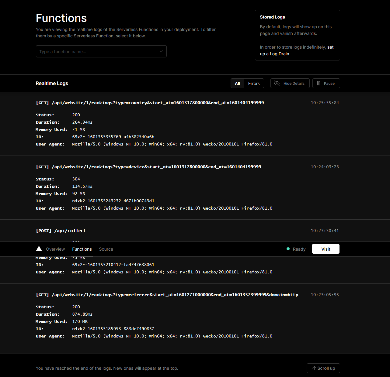This screenshot has width=390, height=377.
Task: Click the Pause button
Action: pos(326,83)
